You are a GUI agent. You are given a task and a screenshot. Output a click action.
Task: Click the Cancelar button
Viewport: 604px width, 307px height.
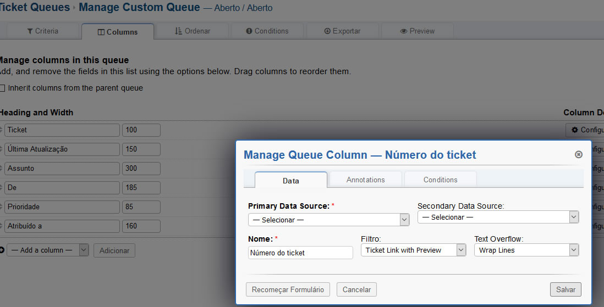point(356,289)
